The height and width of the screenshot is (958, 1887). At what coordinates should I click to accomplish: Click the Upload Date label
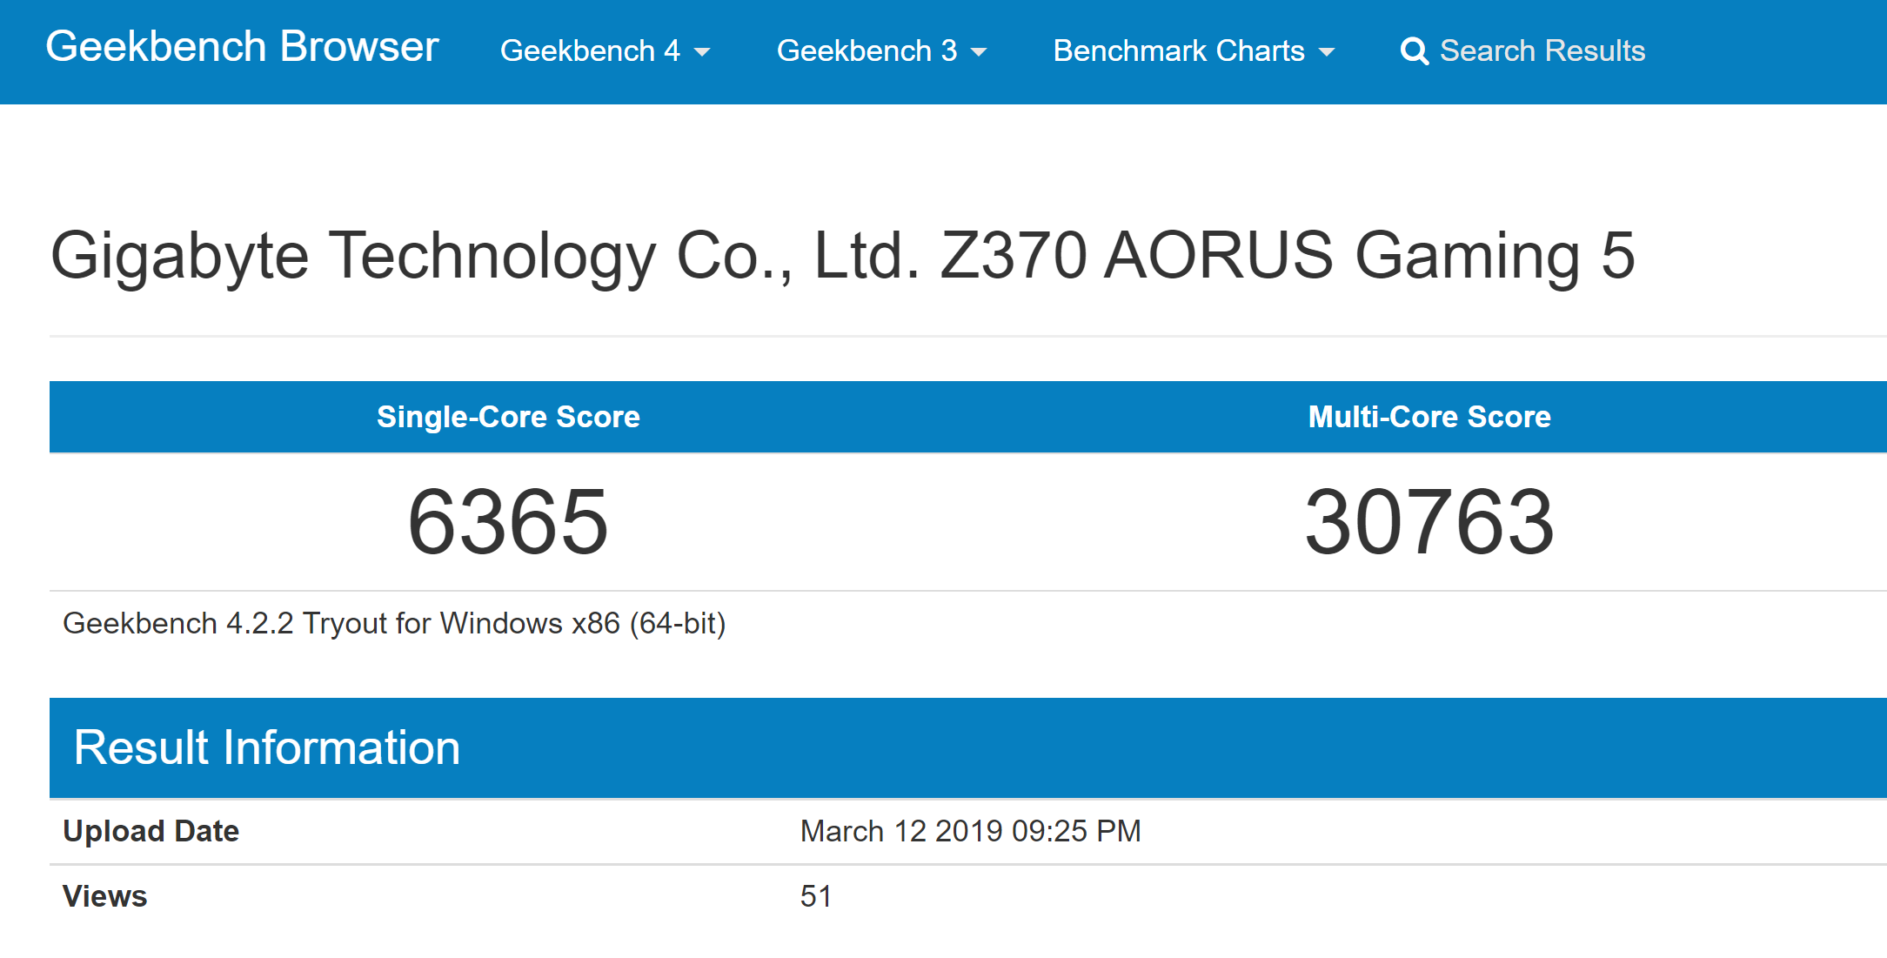coord(151,831)
